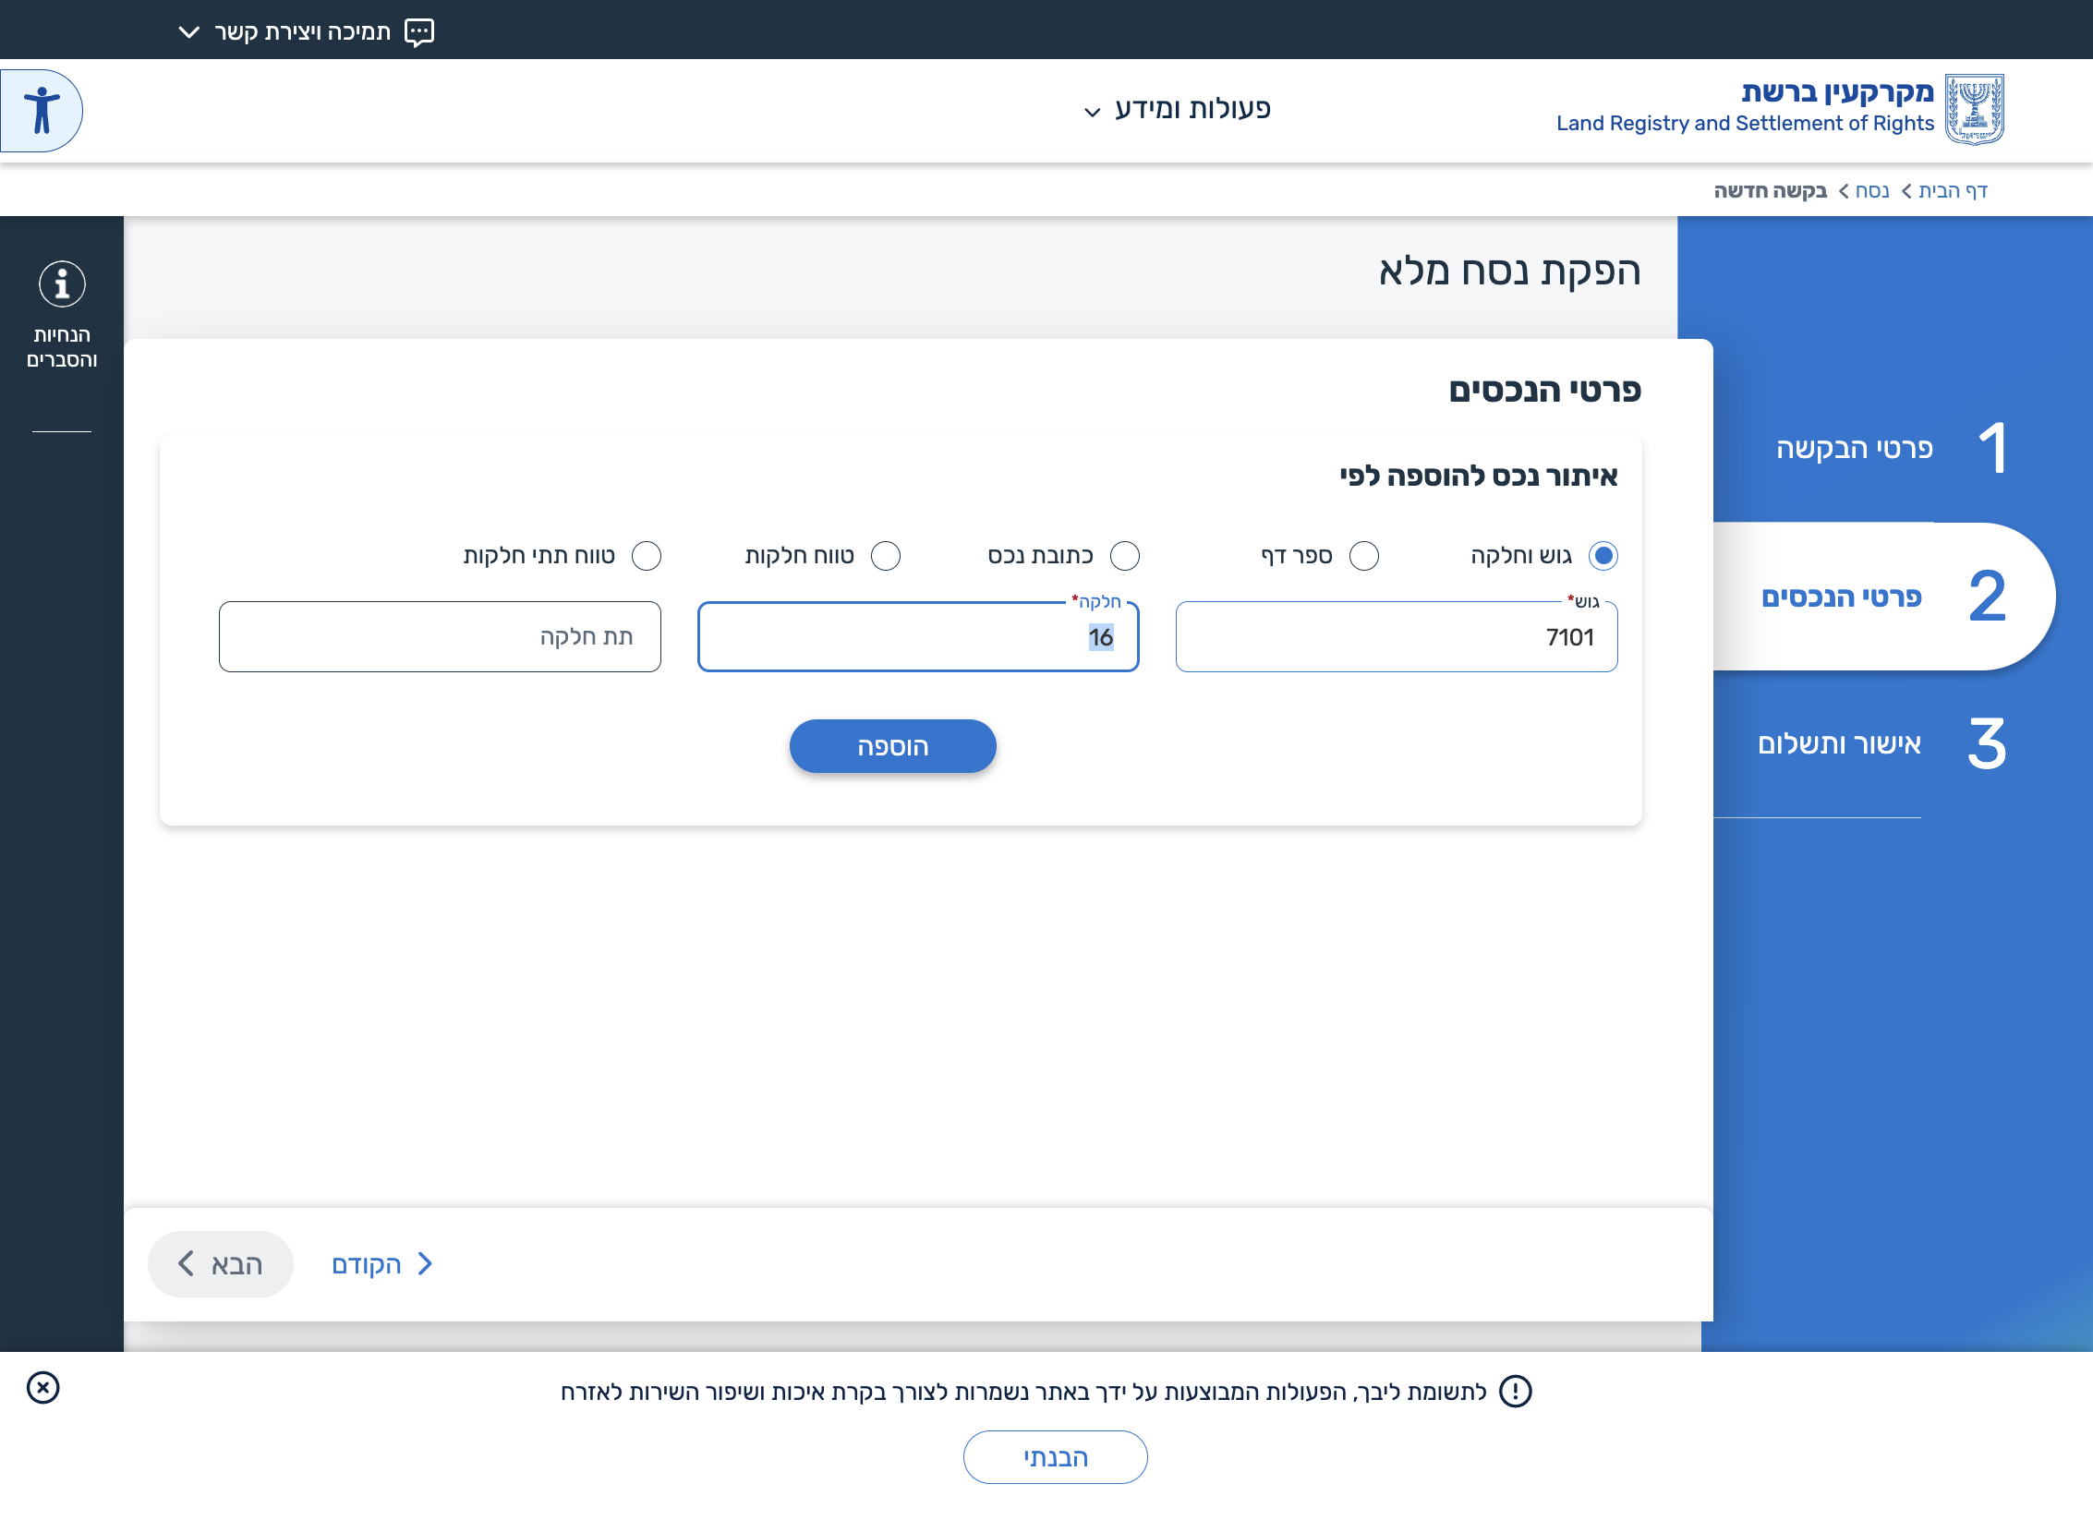Open the דף הבית breadcrumb link
The height and width of the screenshot is (1520, 2093).
[1953, 191]
